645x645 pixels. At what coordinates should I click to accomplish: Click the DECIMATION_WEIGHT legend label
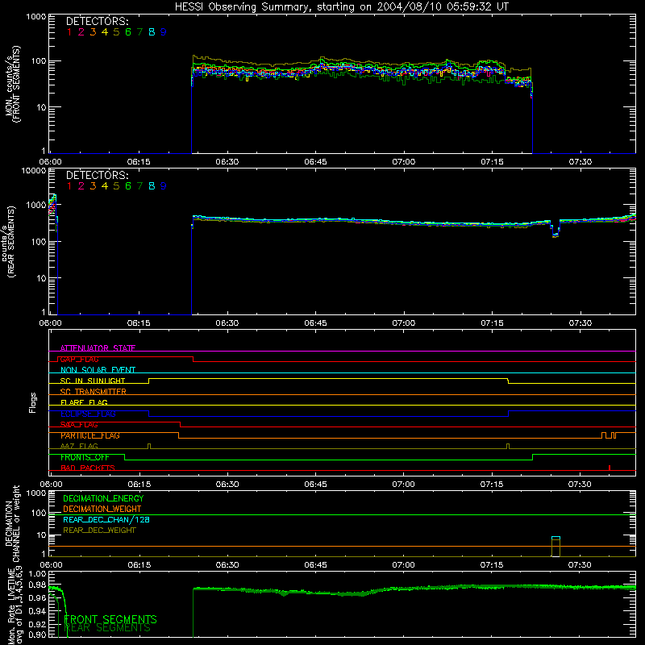pos(102,510)
